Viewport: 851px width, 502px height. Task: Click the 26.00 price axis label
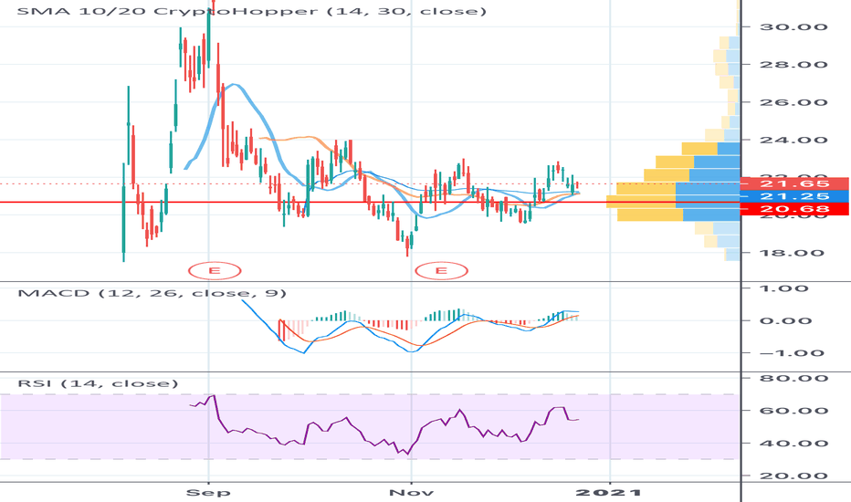[x=793, y=102]
